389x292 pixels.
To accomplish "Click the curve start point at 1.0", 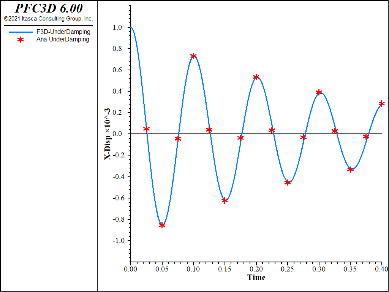I will click(131, 27).
